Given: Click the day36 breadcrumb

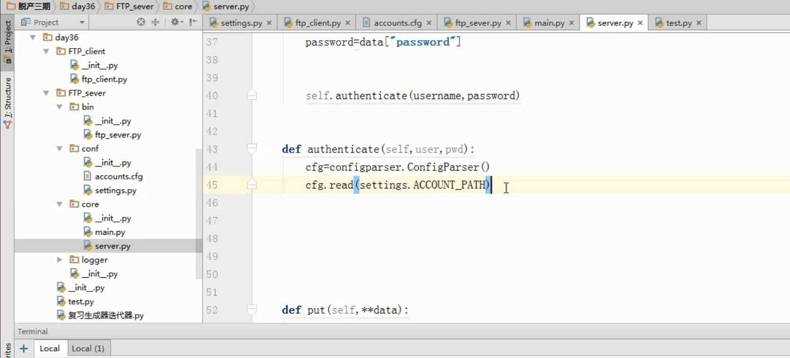Looking at the screenshot, I should [78, 7].
